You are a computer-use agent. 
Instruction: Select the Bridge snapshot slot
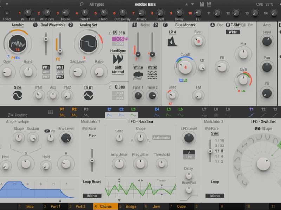coord(131,206)
